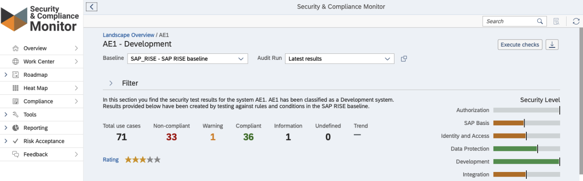Follow the Landscape Overview breadcrumb link

tap(128, 35)
